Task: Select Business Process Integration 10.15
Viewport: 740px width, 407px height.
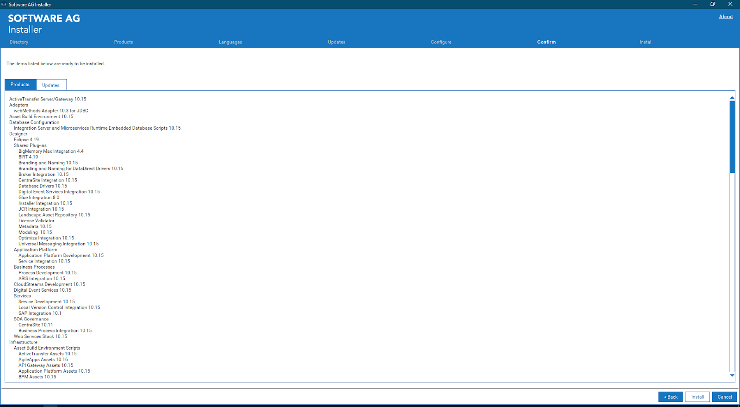Action: [x=55, y=331]
